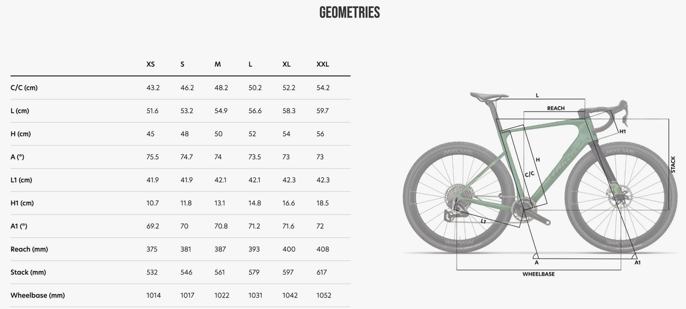
Task: Click the GEOMETRIES page heading
Action: click(349, 13)
